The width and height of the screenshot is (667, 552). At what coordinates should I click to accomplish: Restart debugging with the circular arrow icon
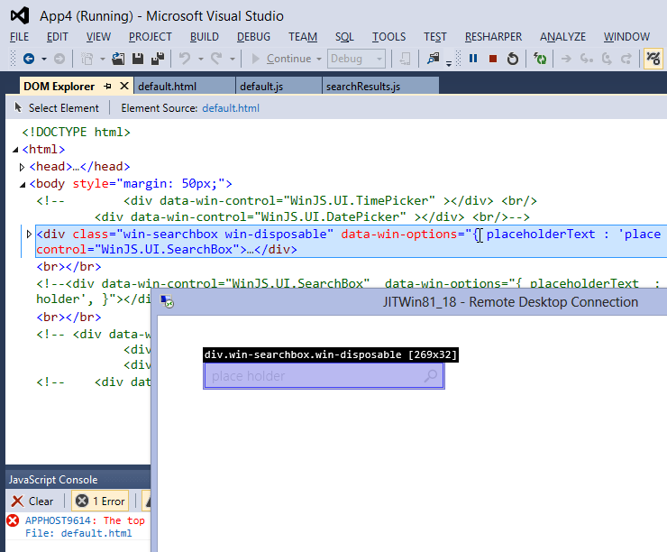pos(513,59)
